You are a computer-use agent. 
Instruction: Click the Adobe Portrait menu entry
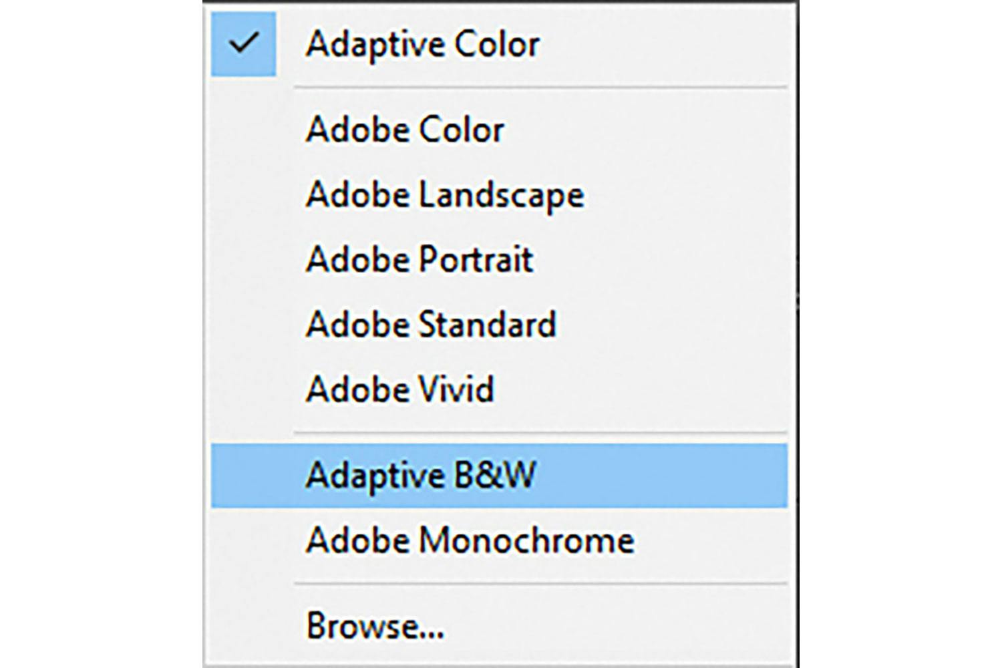point(420,259)
